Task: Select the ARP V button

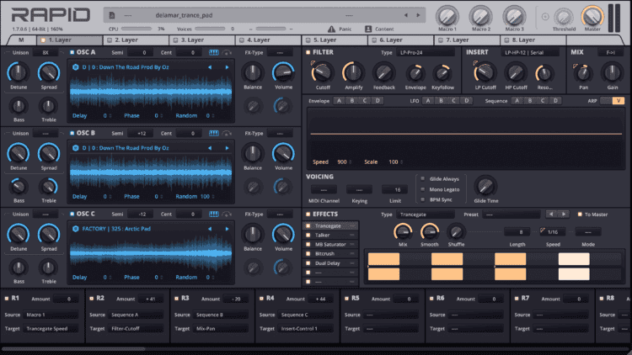Action: click(619, 101)
